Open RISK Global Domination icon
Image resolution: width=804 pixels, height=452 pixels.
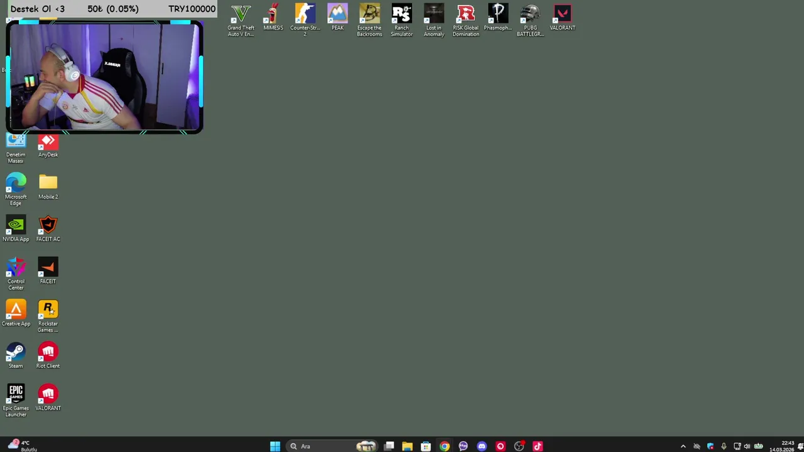(x=465, y=20)
